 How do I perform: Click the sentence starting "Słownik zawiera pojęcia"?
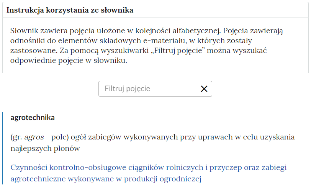pos(115,30)
